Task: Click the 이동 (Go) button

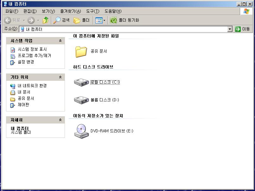Action: (242, 29)
